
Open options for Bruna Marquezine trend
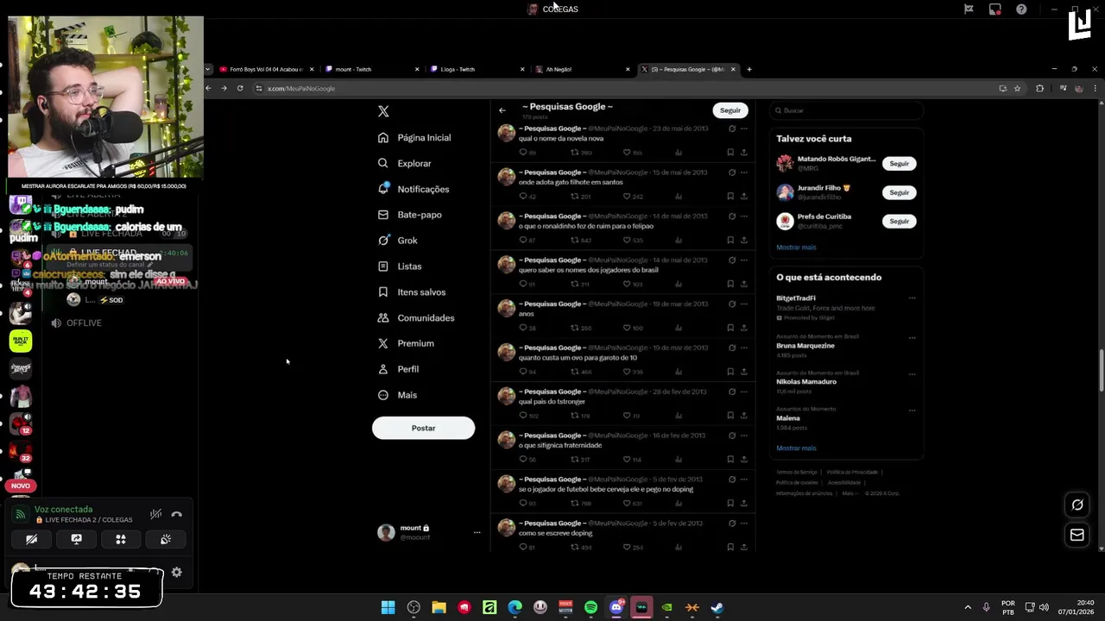pyautogui.click(x=912, y=338)
